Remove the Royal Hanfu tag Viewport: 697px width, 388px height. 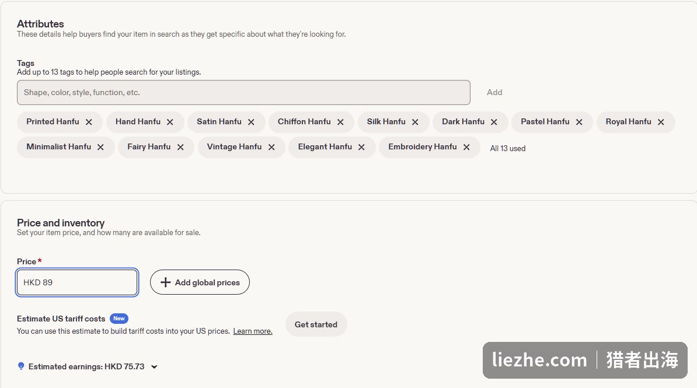(x=661, y=122)
